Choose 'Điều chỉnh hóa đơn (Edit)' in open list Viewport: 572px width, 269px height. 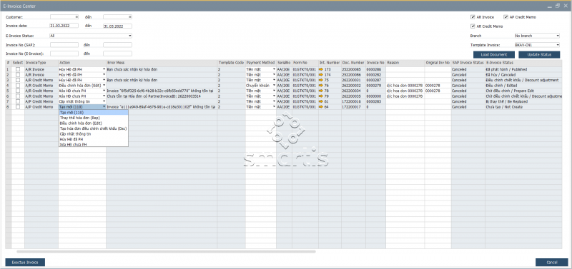tap(94, 123)
